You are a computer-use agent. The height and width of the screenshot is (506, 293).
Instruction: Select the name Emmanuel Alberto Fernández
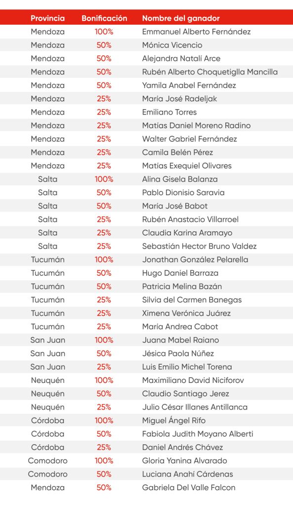[196, 32]
